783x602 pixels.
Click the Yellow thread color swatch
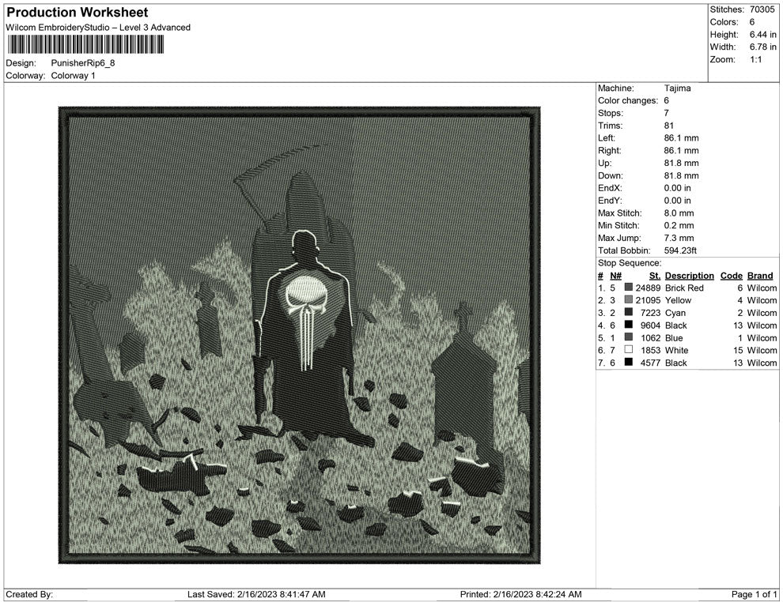628,299
